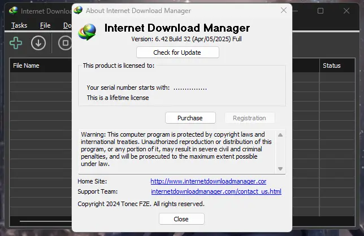Close the main IDM window
This screenshot has width=364, height=236.
pyautogui.click(x=346, y=11)
